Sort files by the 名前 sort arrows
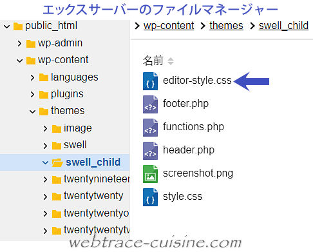Image resolution: width=313 pixels, height=252 pixels. point(171,61)
